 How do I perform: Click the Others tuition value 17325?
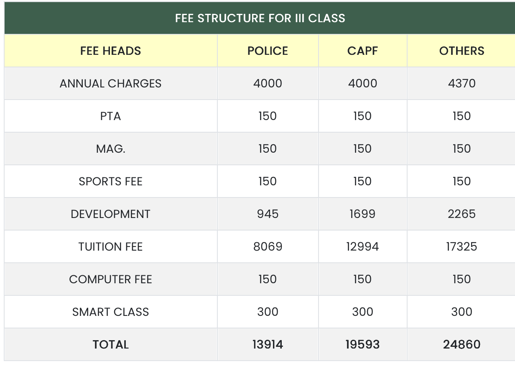461,247
